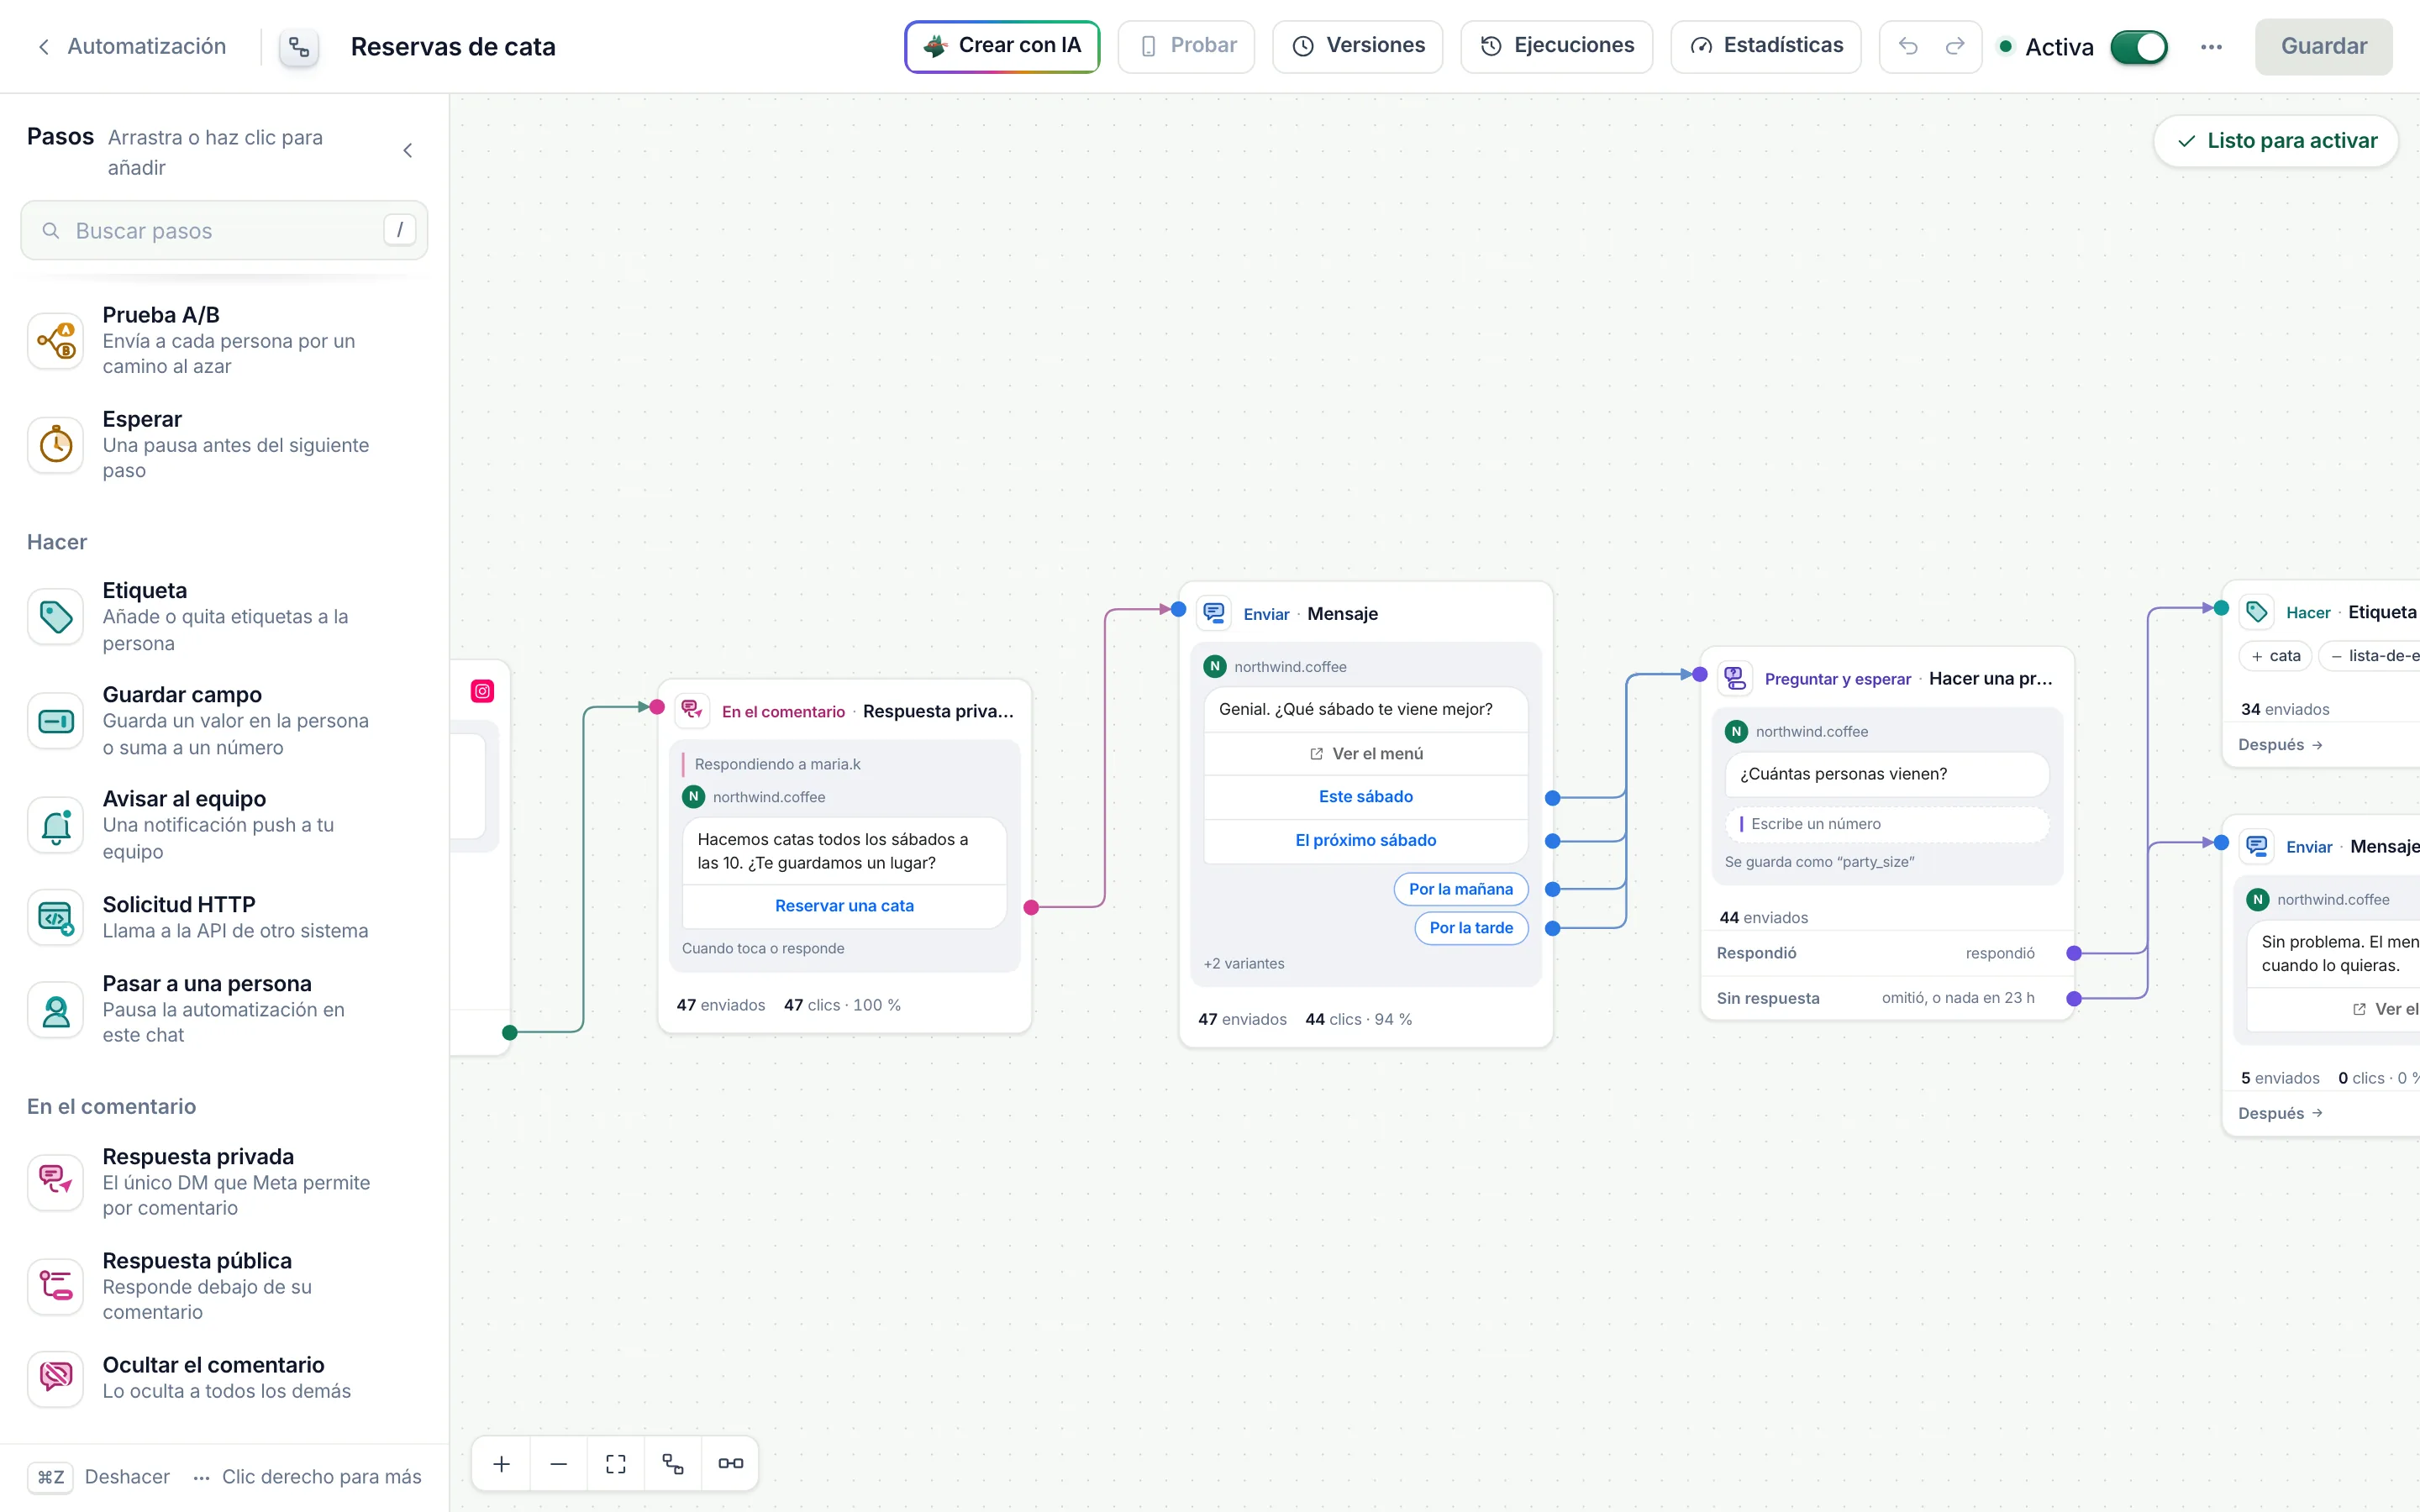
Task: Click the +2 variantes text
Action: click(x=1244, y=964)
